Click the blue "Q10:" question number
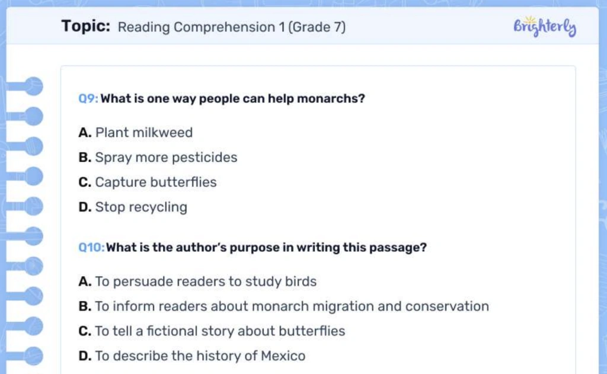 pyautogui.click(x=91, y=248)
